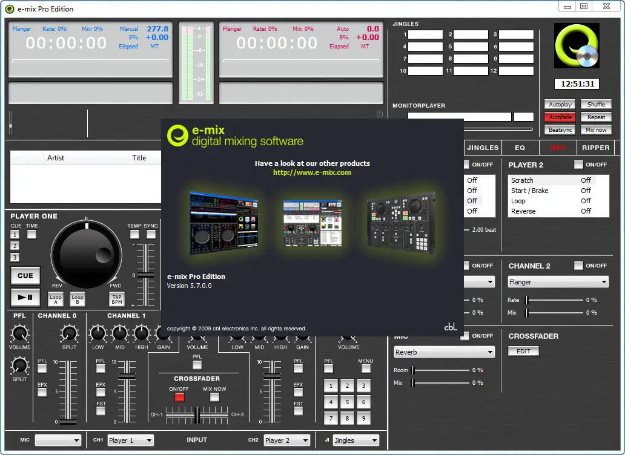The image size is (625, 455).
Task: Click the Player One jog wheel
Action: point(87,255)
